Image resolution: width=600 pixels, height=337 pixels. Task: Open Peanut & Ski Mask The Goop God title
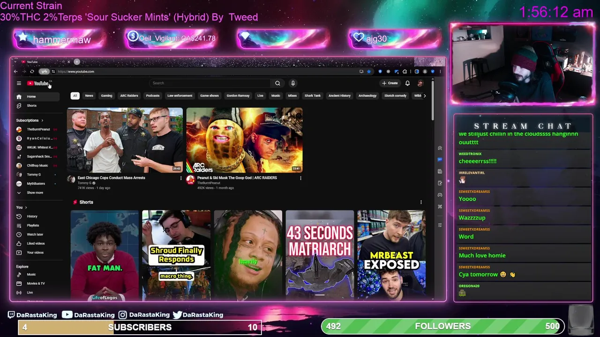pos(237,178)
